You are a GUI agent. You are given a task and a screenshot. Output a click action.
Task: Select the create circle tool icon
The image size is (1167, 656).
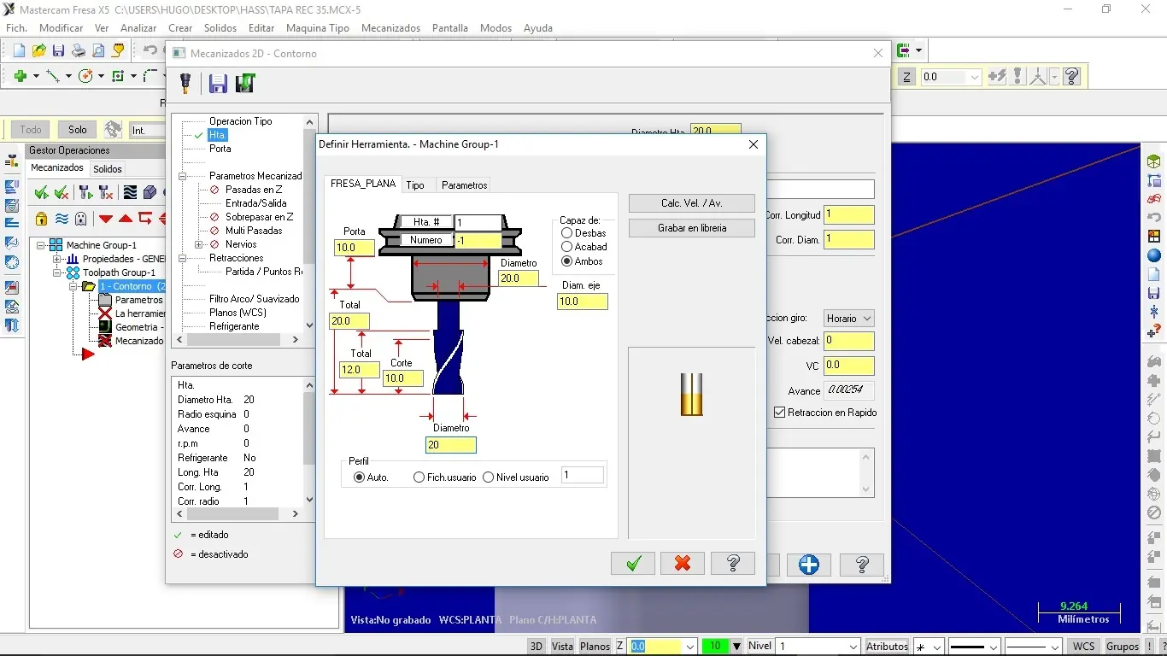[x=85, y=76]
